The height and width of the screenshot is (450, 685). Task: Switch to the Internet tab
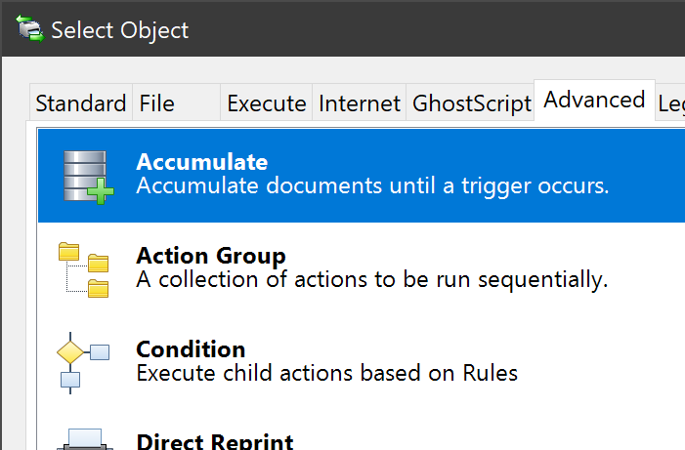360,103
